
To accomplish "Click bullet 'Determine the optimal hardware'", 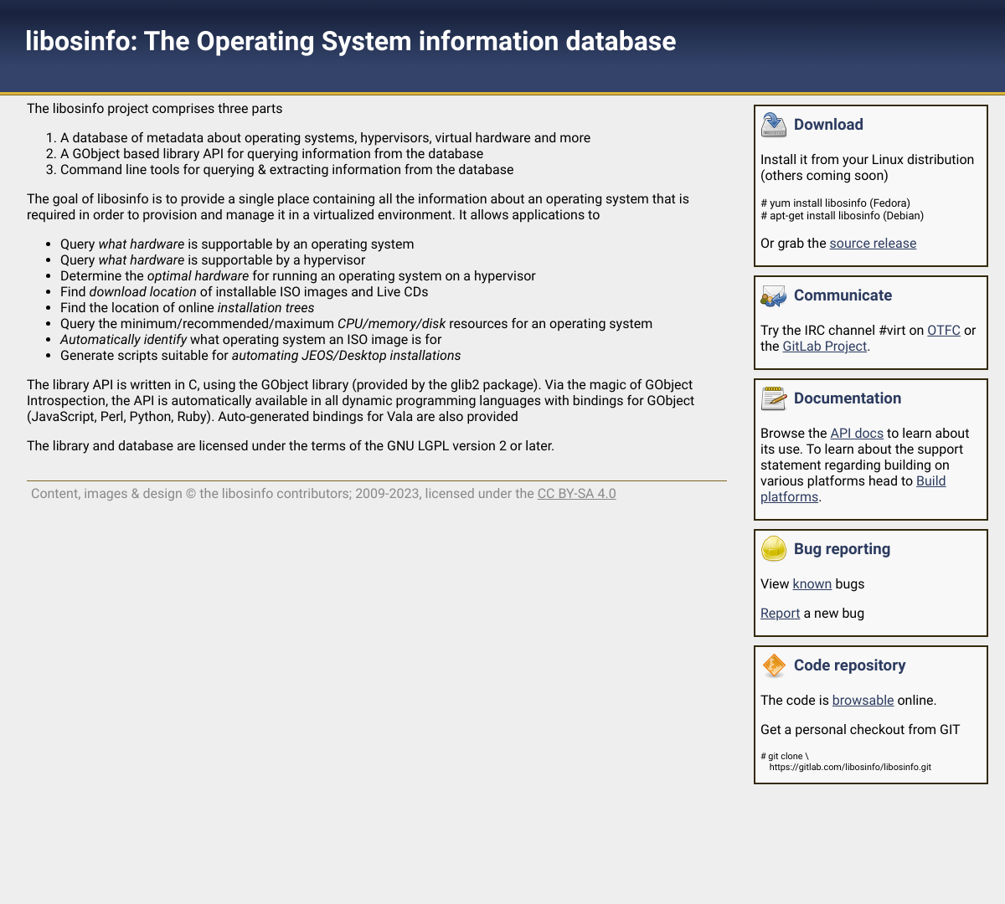I will click(x=297, y=276).
